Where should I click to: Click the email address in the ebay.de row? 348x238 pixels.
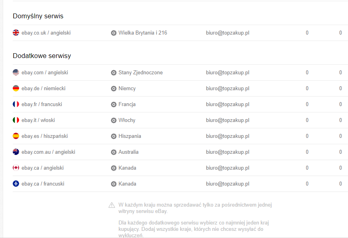[x=227, y=89]
